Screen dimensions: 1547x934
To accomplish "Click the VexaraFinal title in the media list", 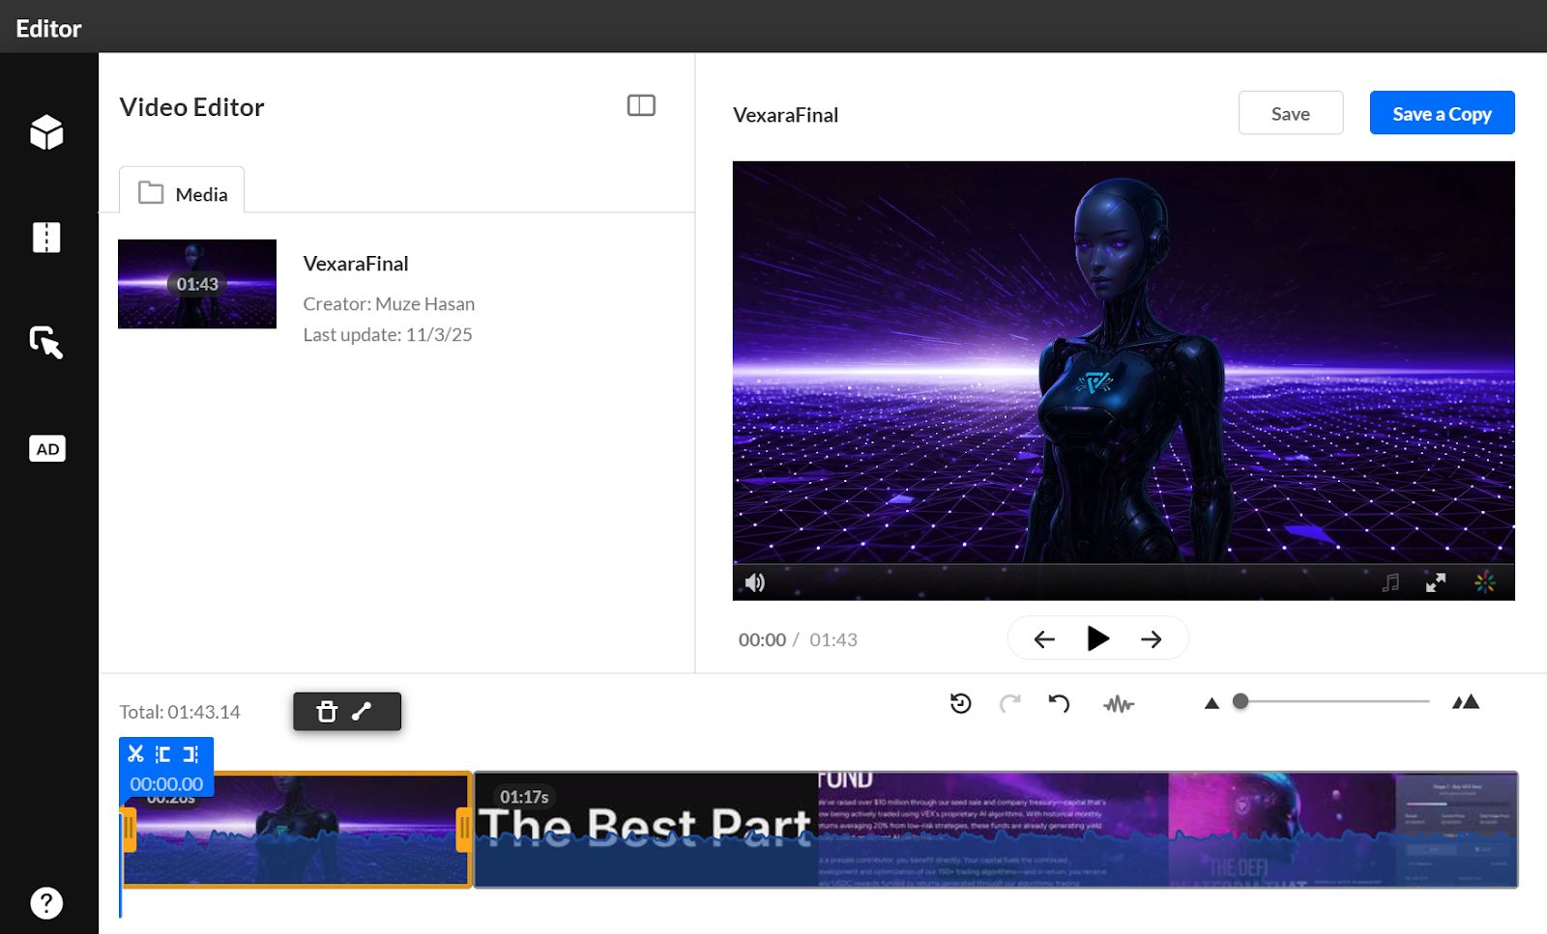I will point(356,264).
